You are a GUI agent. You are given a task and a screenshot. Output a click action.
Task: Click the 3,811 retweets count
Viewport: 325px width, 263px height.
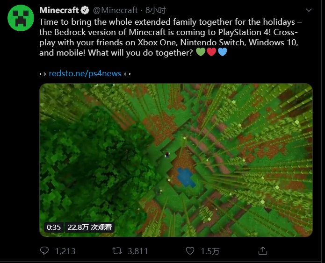137,251
